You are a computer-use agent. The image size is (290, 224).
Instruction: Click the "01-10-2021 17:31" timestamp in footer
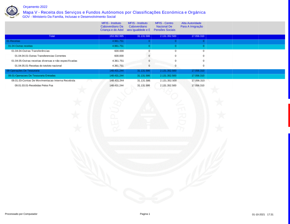coord(262,215)
